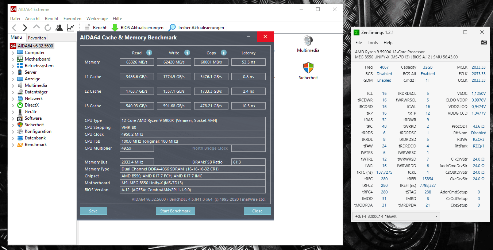This screenshot has width=493, height=250.
Task: Open the Favoriten menu in the menu bar
Action: pyautogui.click(x=72, y=18)
